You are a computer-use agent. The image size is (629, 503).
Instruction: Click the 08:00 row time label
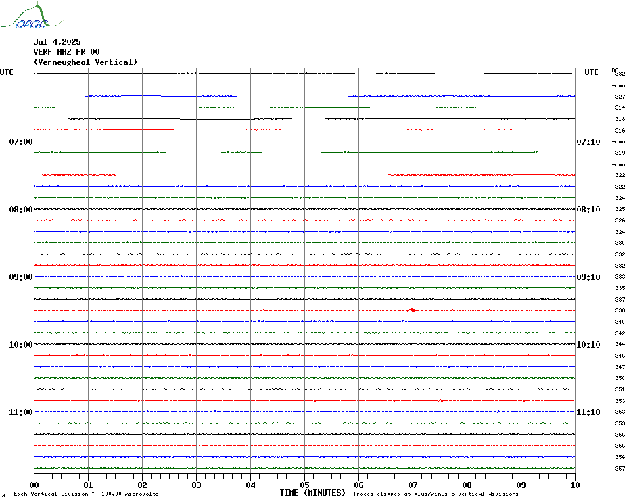[x=21, y=210]
